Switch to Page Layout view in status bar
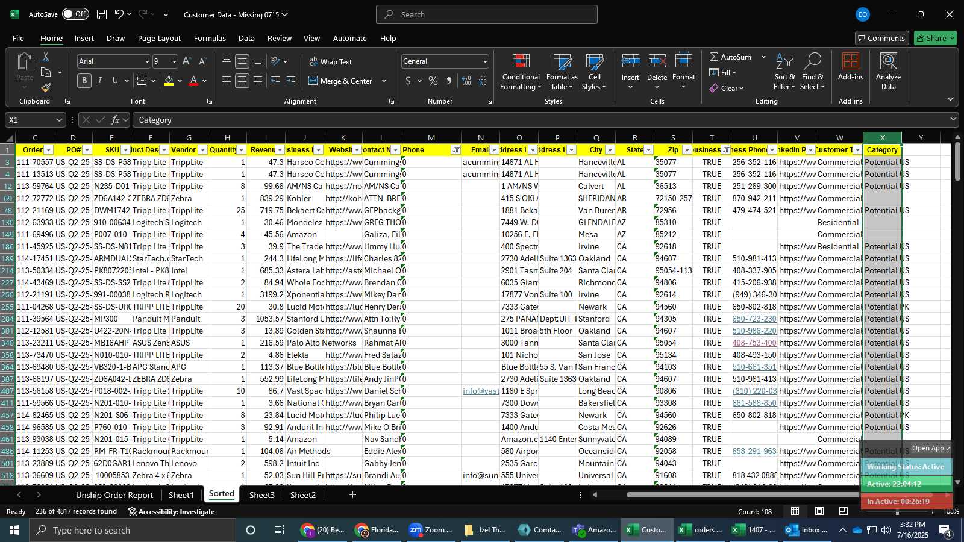This screenshot has width=964, height=542. (x=819, y=511)
